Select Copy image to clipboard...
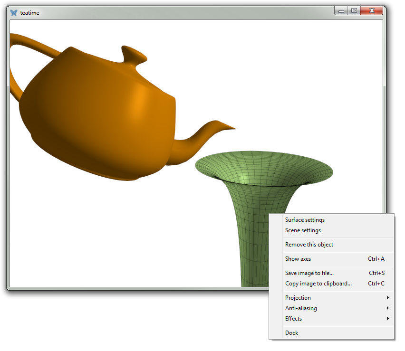This screenshot has height=351, width=405. (x=318, y=284)
